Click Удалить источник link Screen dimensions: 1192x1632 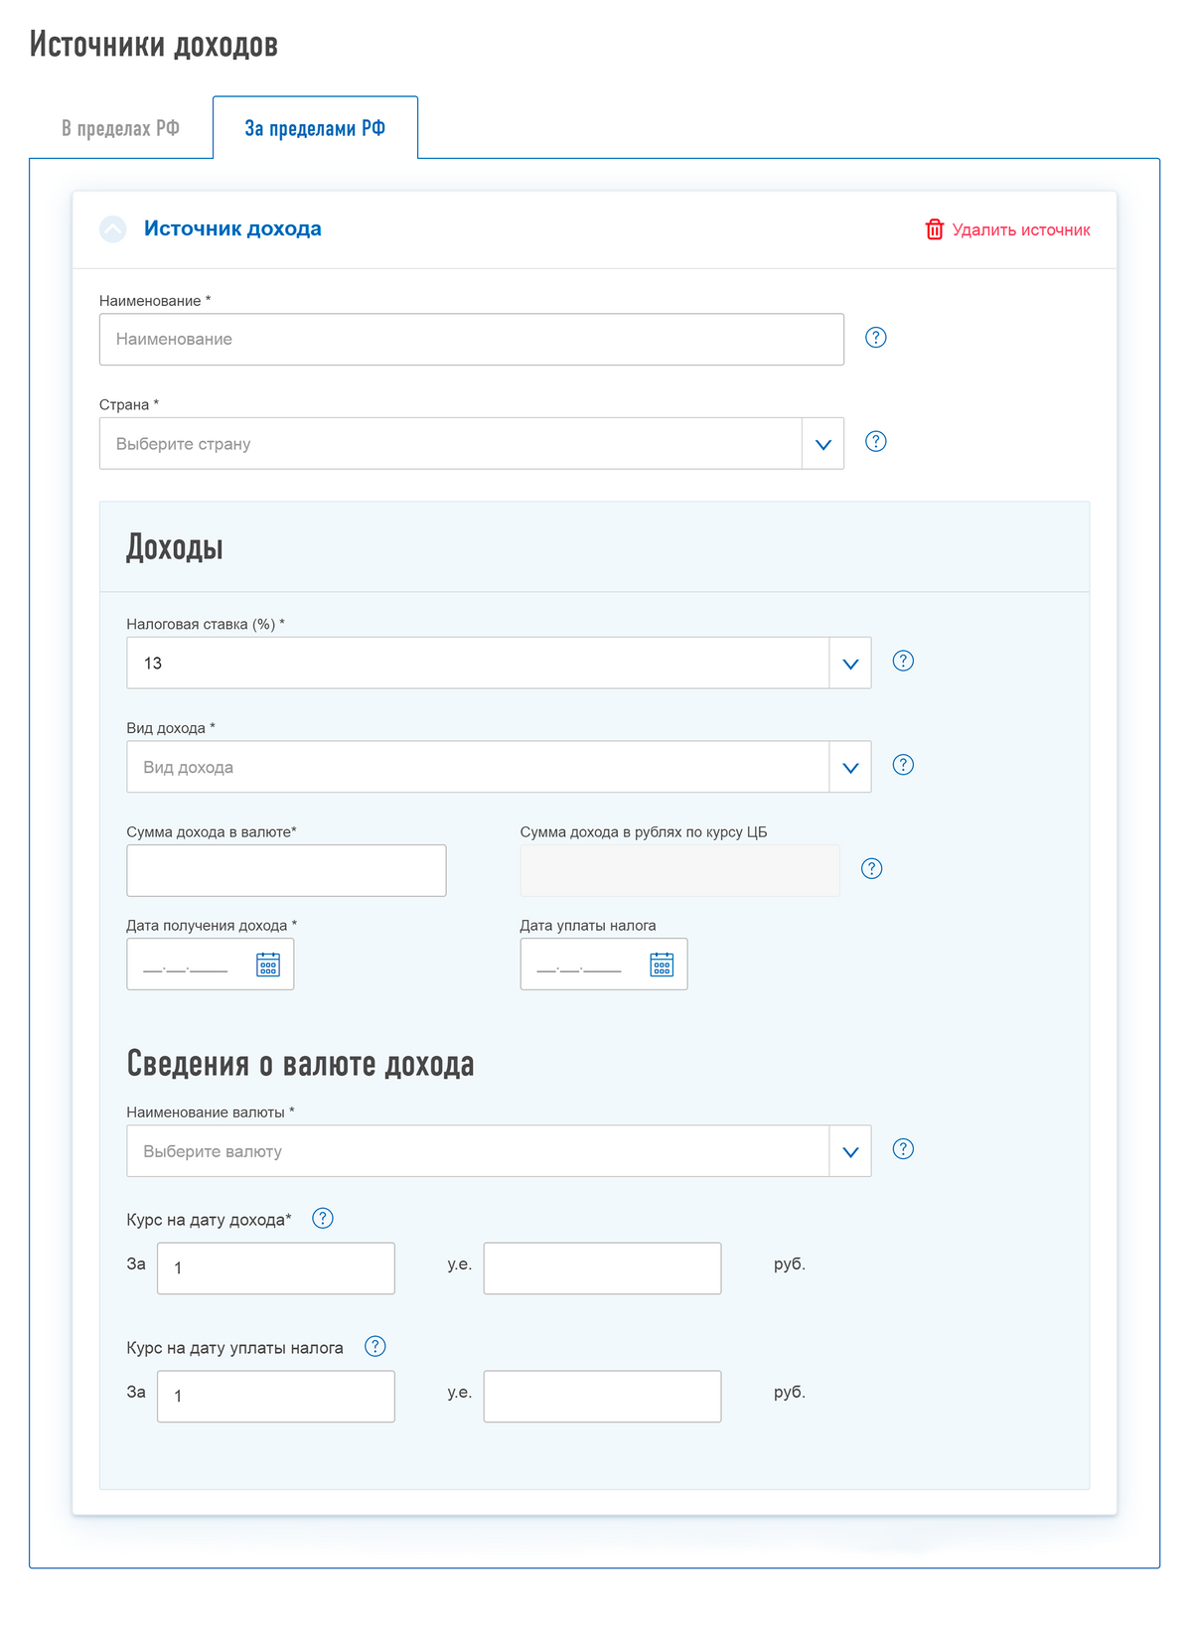click(x=1008, y=230)
